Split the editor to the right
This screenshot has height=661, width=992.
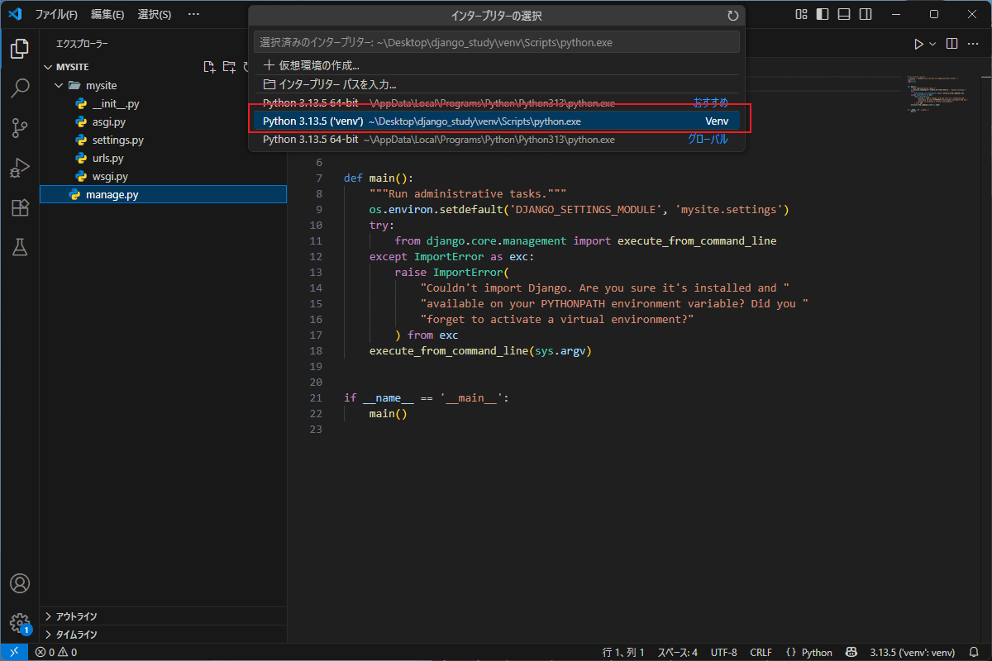952,44
